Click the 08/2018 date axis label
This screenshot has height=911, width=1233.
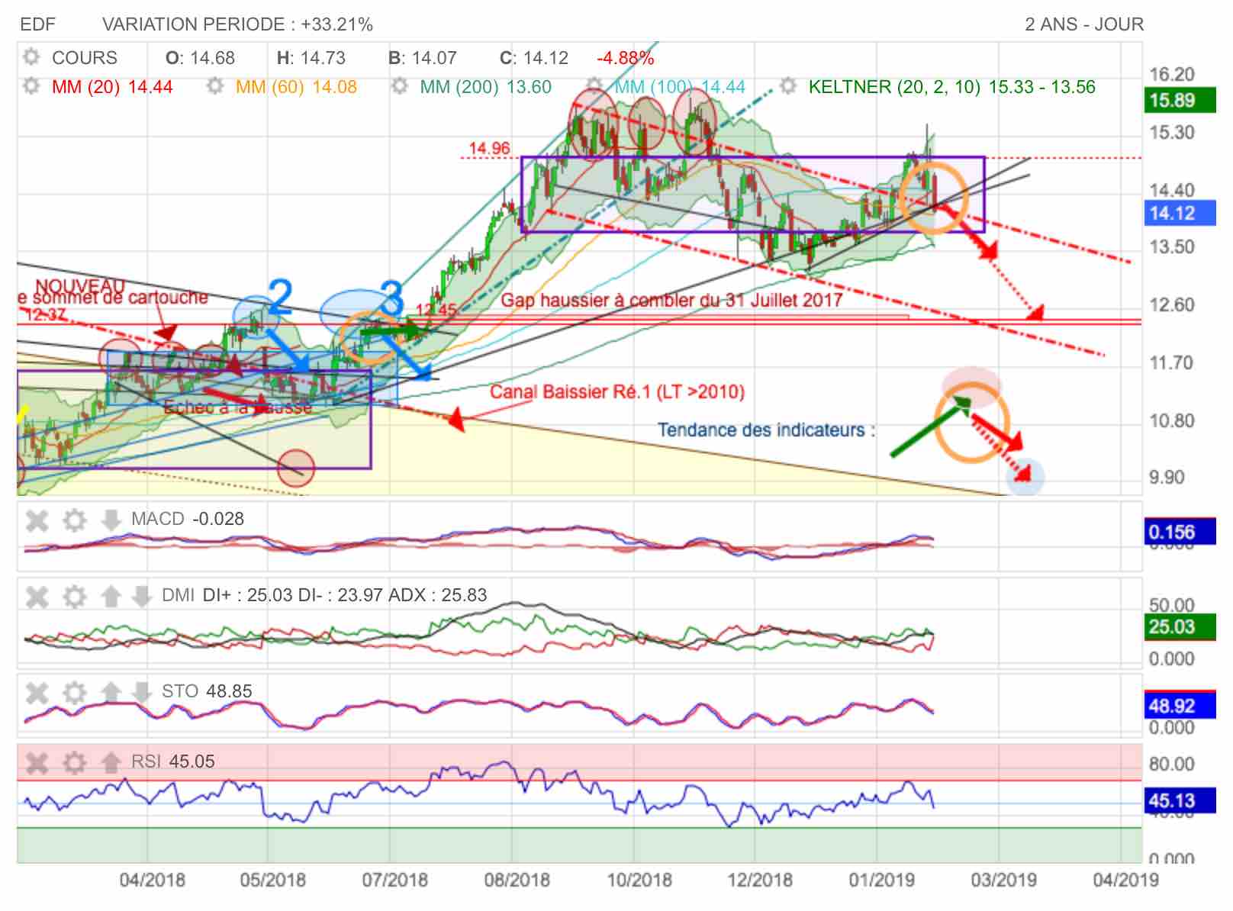click(x=517, y=880)
